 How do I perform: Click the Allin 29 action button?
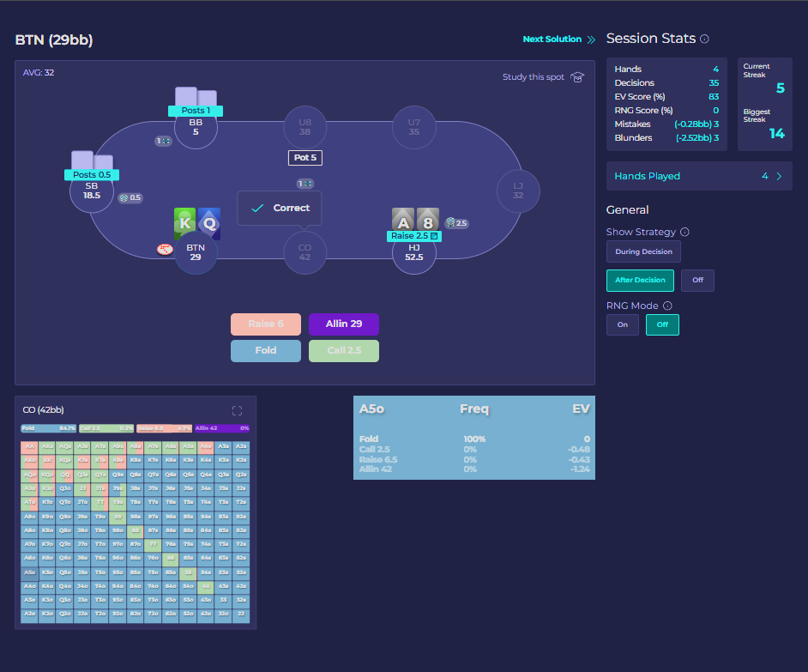coord(344,324)
